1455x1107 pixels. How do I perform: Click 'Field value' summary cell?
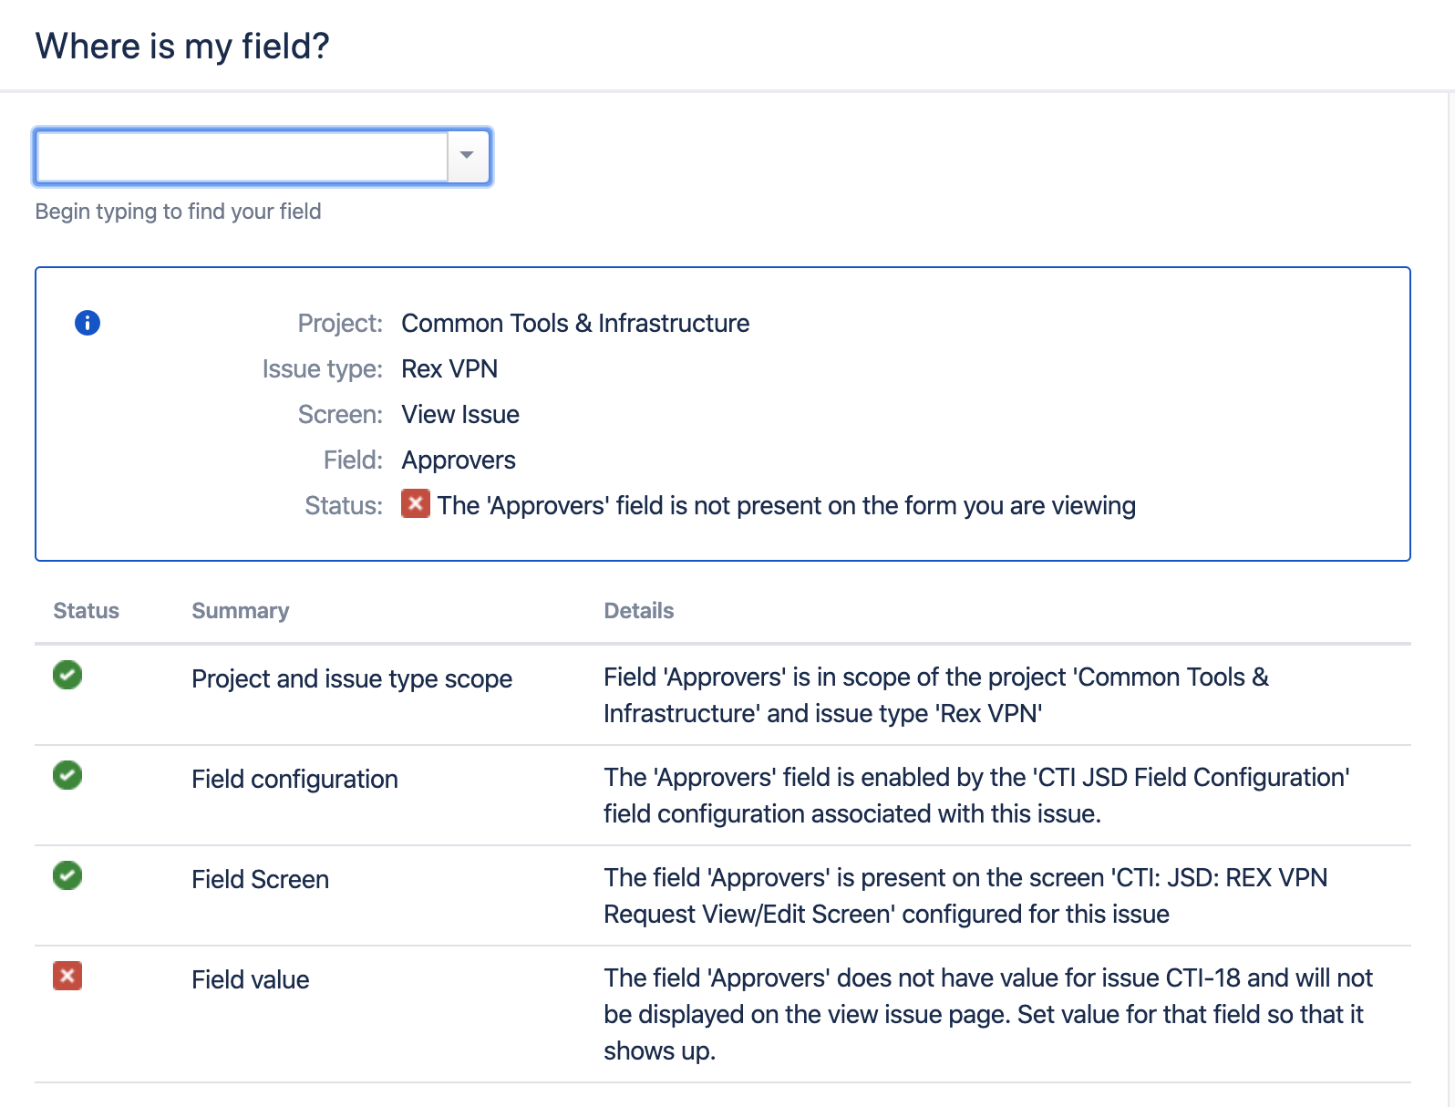pyautogui.click(x=250, y=980)
